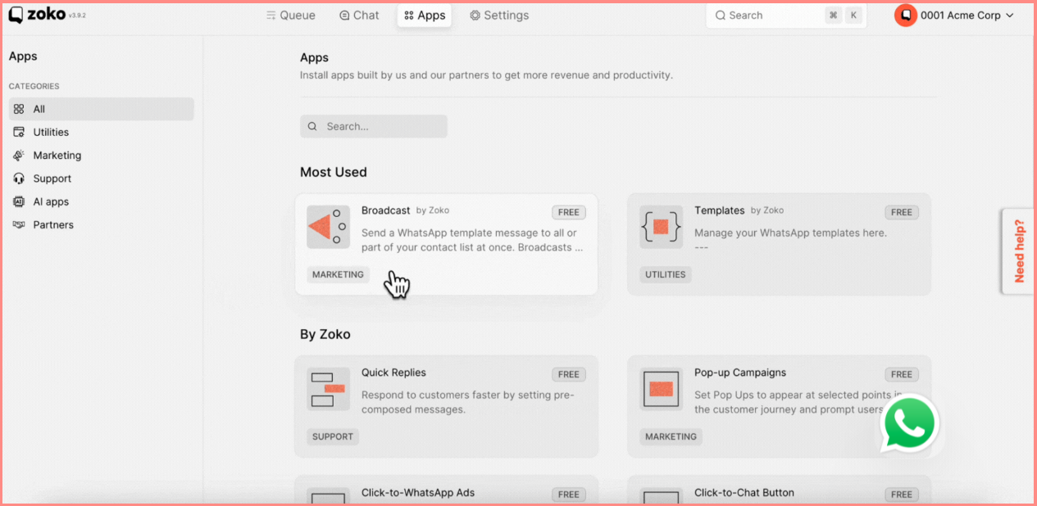Image resolution: width=1037 pixels, height=506 pixels.
Task: Click the Broadcast description text
Action: [x=472, y=240]
